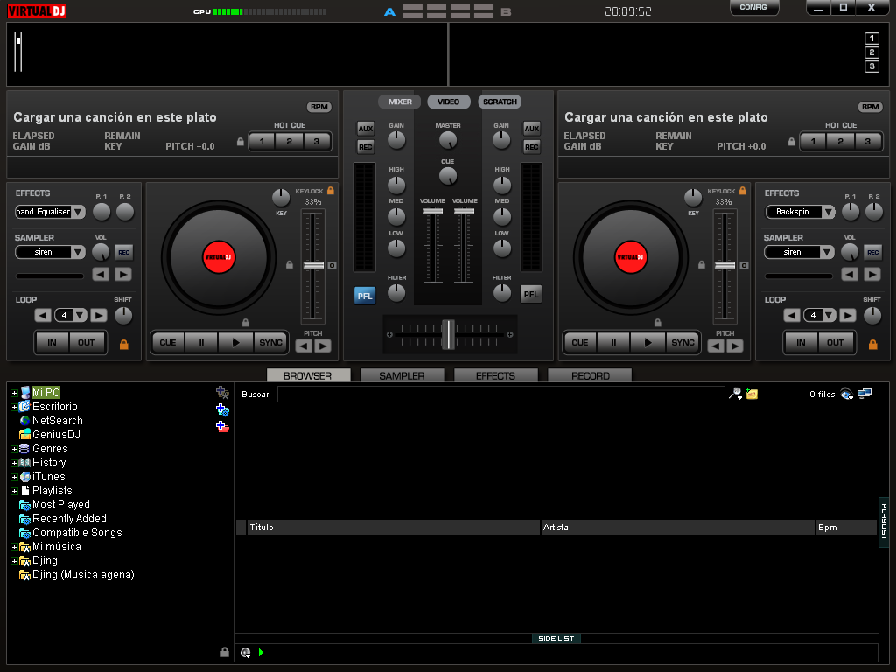The image size is (896, 672).
Task: Step the right sampler to next sample
Action: tap(872, 274)
